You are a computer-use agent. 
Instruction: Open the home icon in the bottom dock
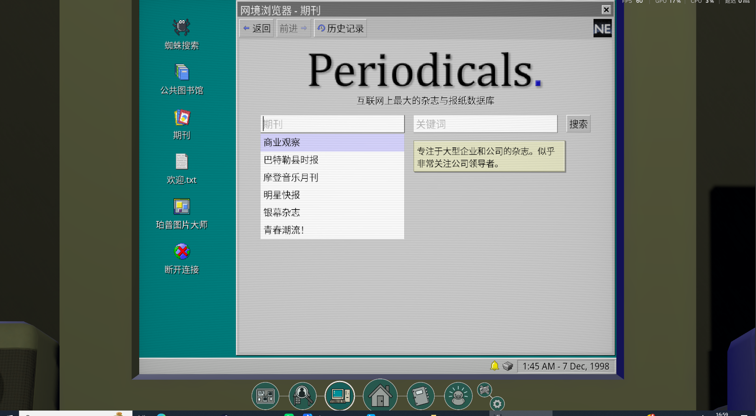(x=380, y=395)
